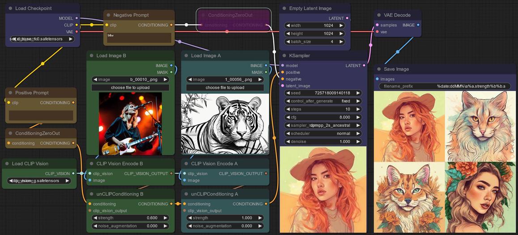Viewport: 518px width, 235px height.
Task: Collapse the unCLIPConditioning B node via its title dot
Action: (x=91, y=194)
